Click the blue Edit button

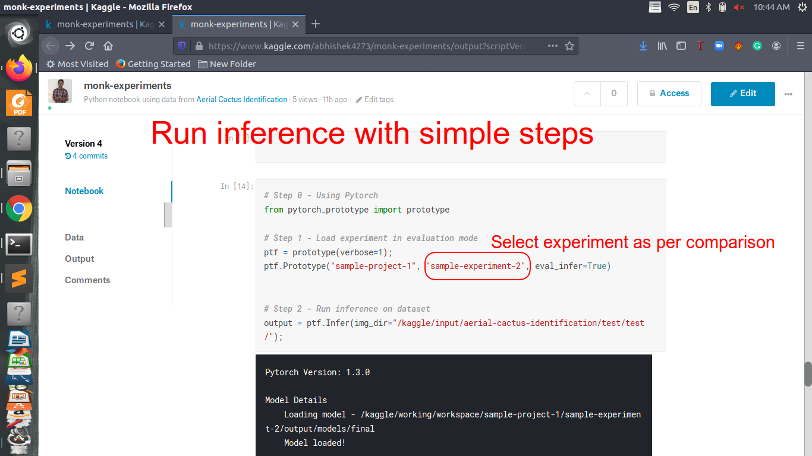point(743,93)
